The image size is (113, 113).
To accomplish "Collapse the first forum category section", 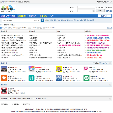I will coord(110,63).
